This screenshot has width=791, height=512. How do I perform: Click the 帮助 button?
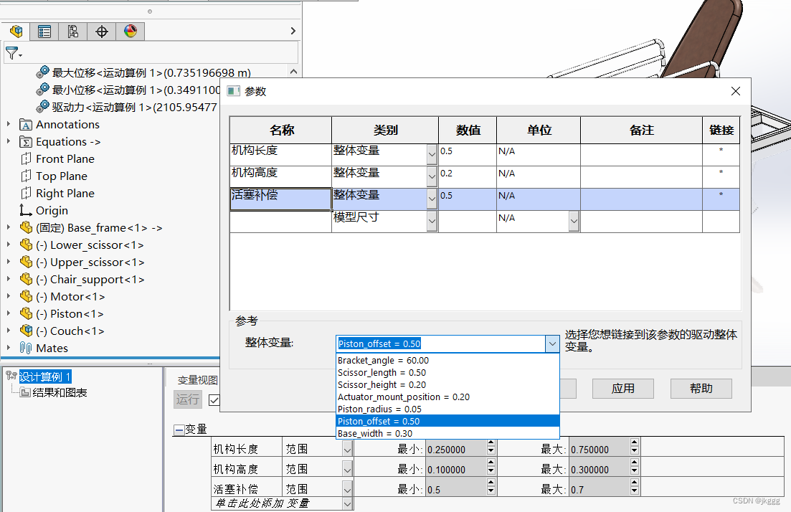701,389
